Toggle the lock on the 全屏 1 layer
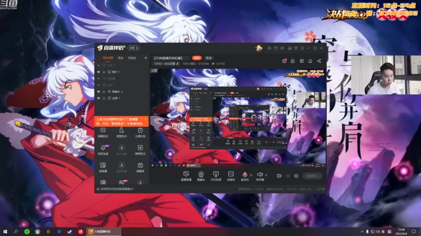The height and width of the screenshot is (236, 421). 104,98
